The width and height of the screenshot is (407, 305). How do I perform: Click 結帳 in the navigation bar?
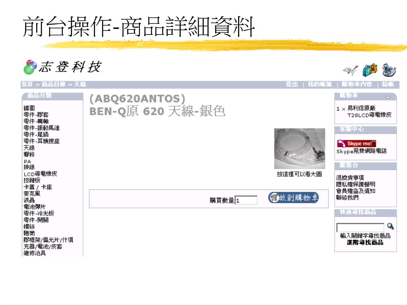click(388, 84)
